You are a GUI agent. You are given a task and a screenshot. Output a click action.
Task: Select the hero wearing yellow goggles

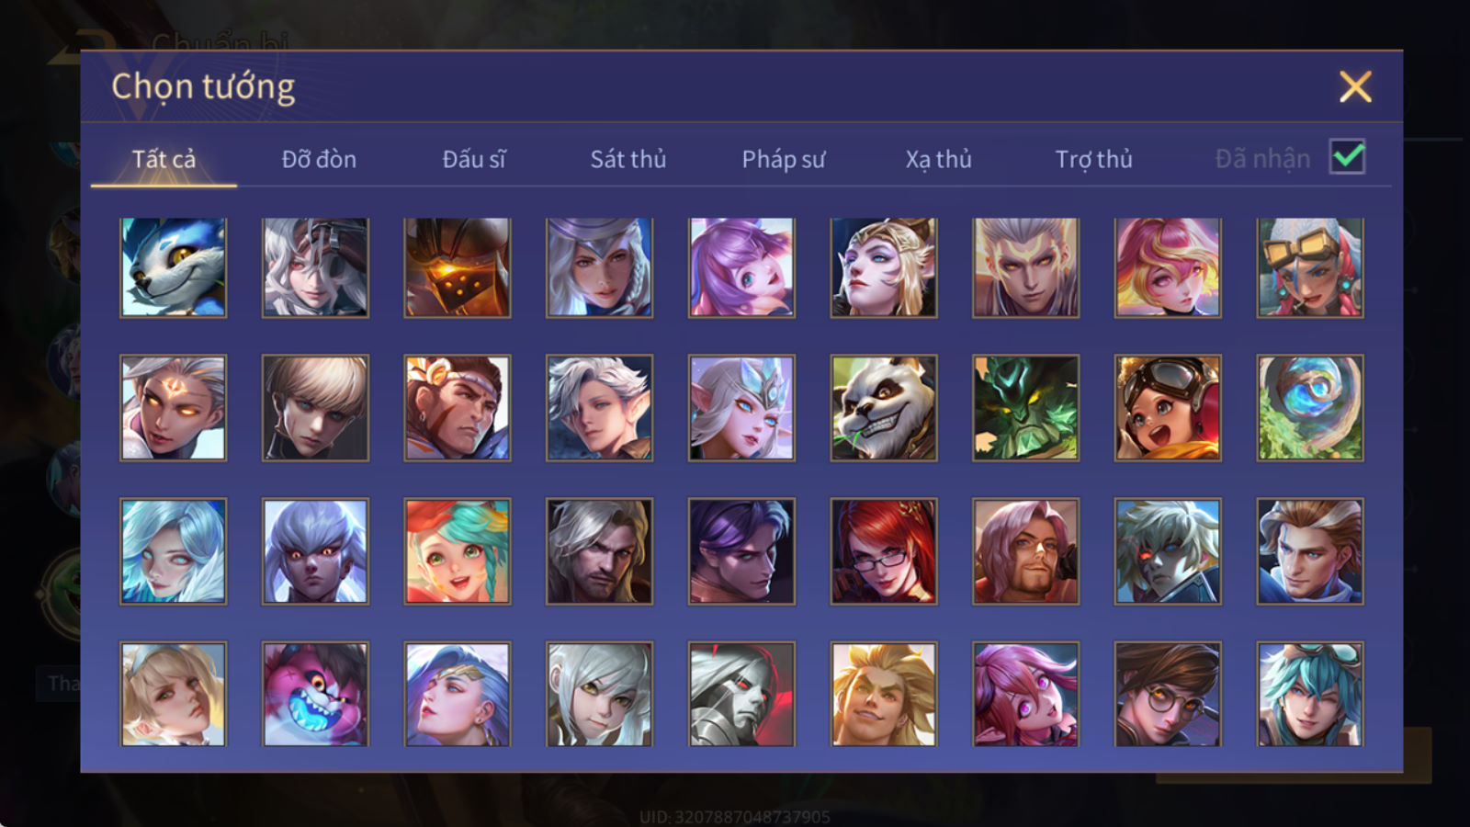pyautogui.click(x=1309, y=267)
